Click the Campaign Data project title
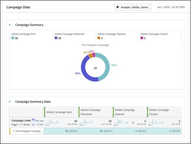 point(18,7)
